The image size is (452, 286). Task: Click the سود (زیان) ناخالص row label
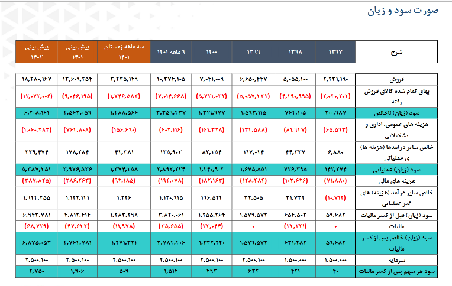tap(409, 112)
